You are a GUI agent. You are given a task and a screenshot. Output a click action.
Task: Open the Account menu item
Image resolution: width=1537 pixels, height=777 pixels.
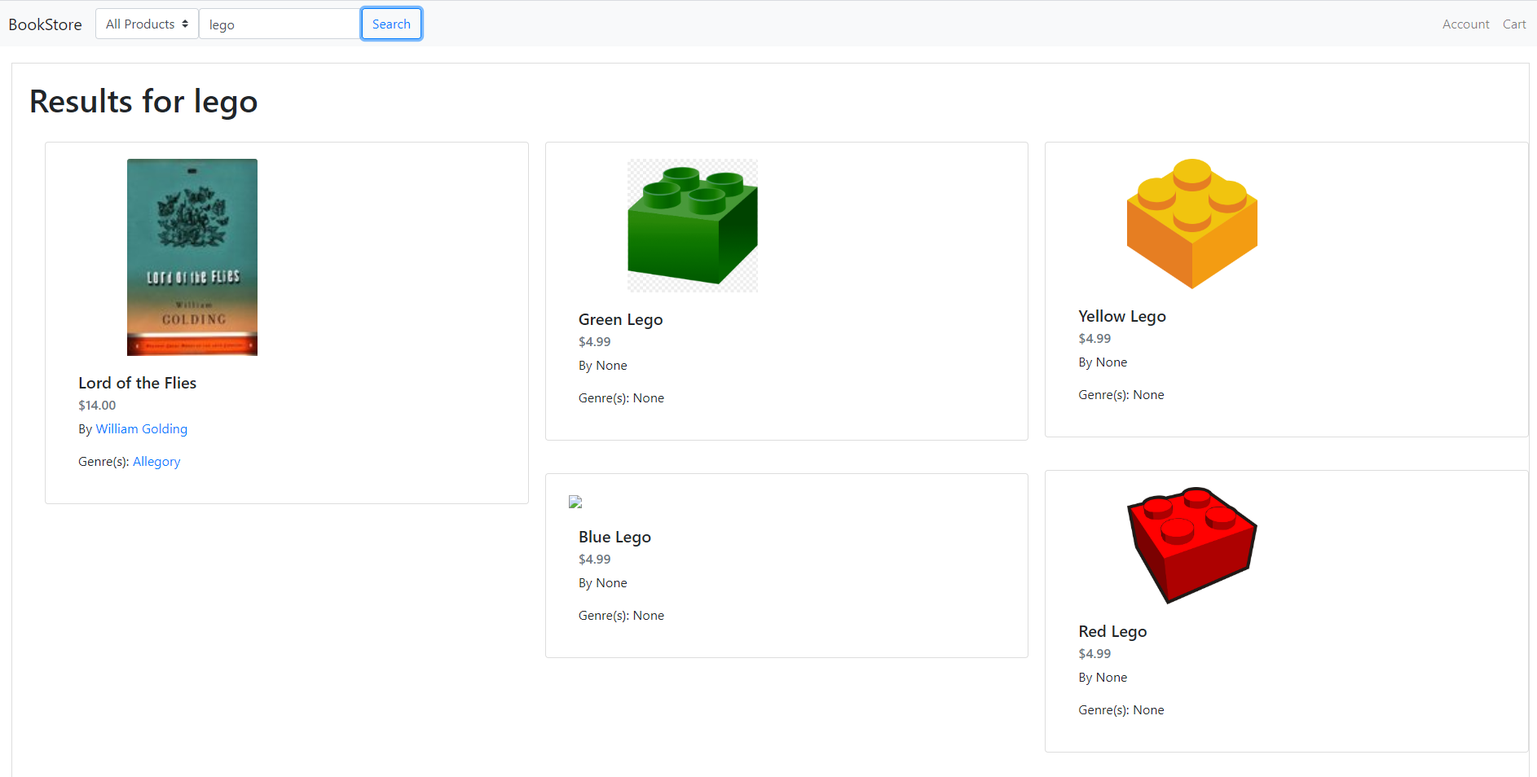tap(1465, 24)
